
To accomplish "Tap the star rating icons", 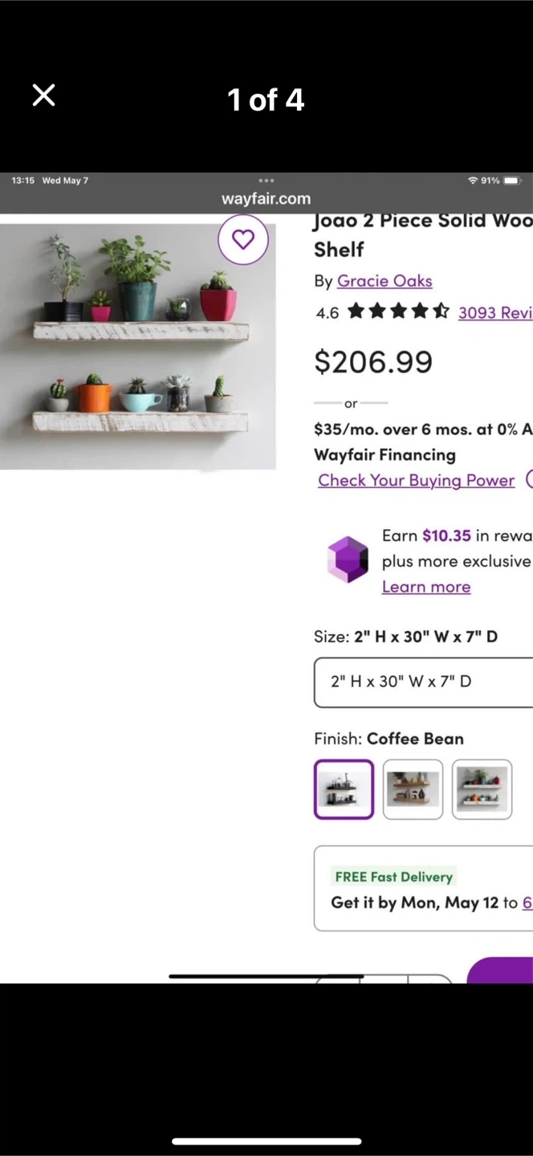I will point(398,311).
